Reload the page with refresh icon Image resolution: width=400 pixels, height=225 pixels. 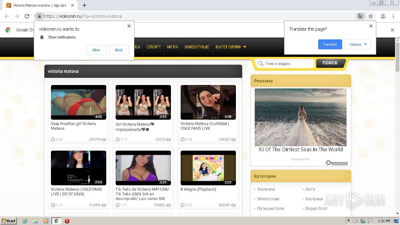27,16
